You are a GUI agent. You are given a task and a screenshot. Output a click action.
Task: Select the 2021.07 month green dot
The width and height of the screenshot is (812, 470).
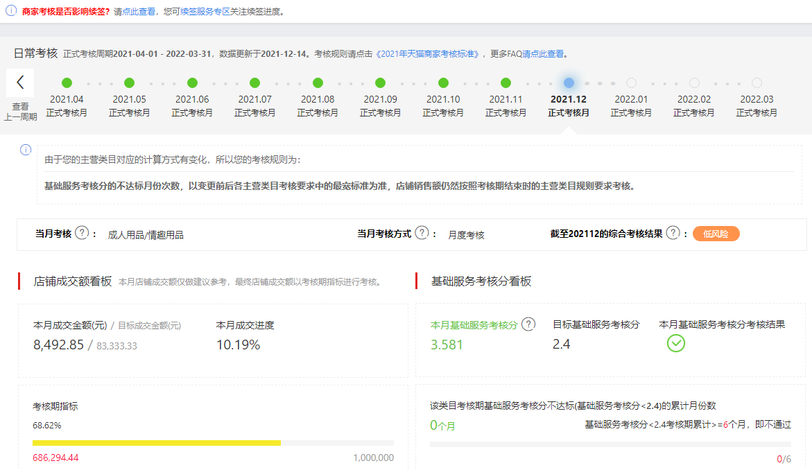[x=254, y=82]
